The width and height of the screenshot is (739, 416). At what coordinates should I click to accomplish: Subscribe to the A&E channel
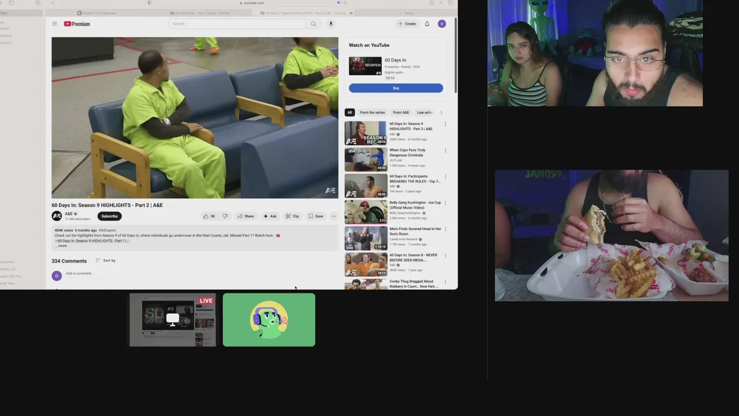tap(109, 216)
